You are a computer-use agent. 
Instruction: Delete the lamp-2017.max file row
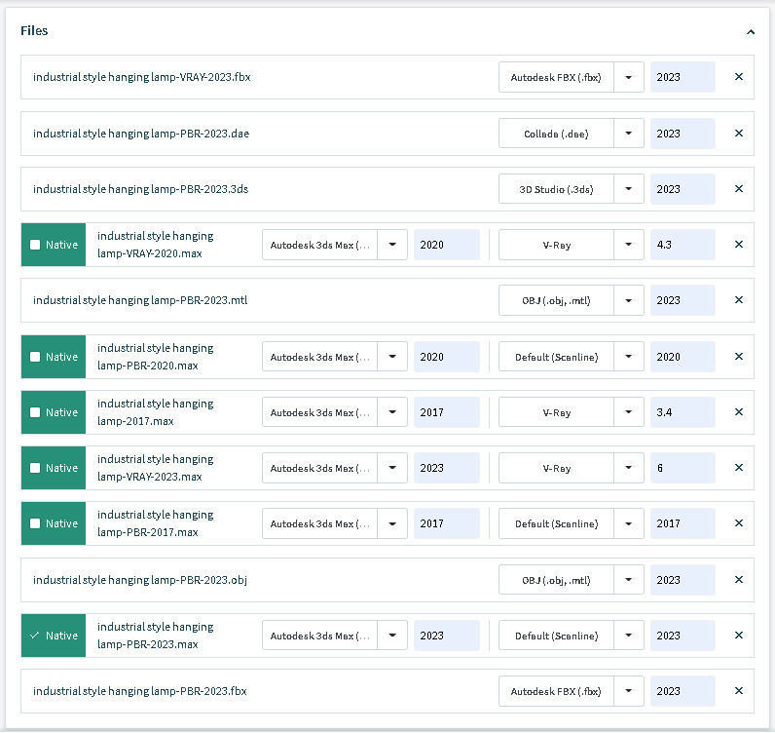point(738,412)
